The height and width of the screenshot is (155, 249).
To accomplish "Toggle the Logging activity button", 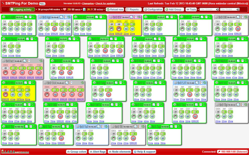I will 22,10.
